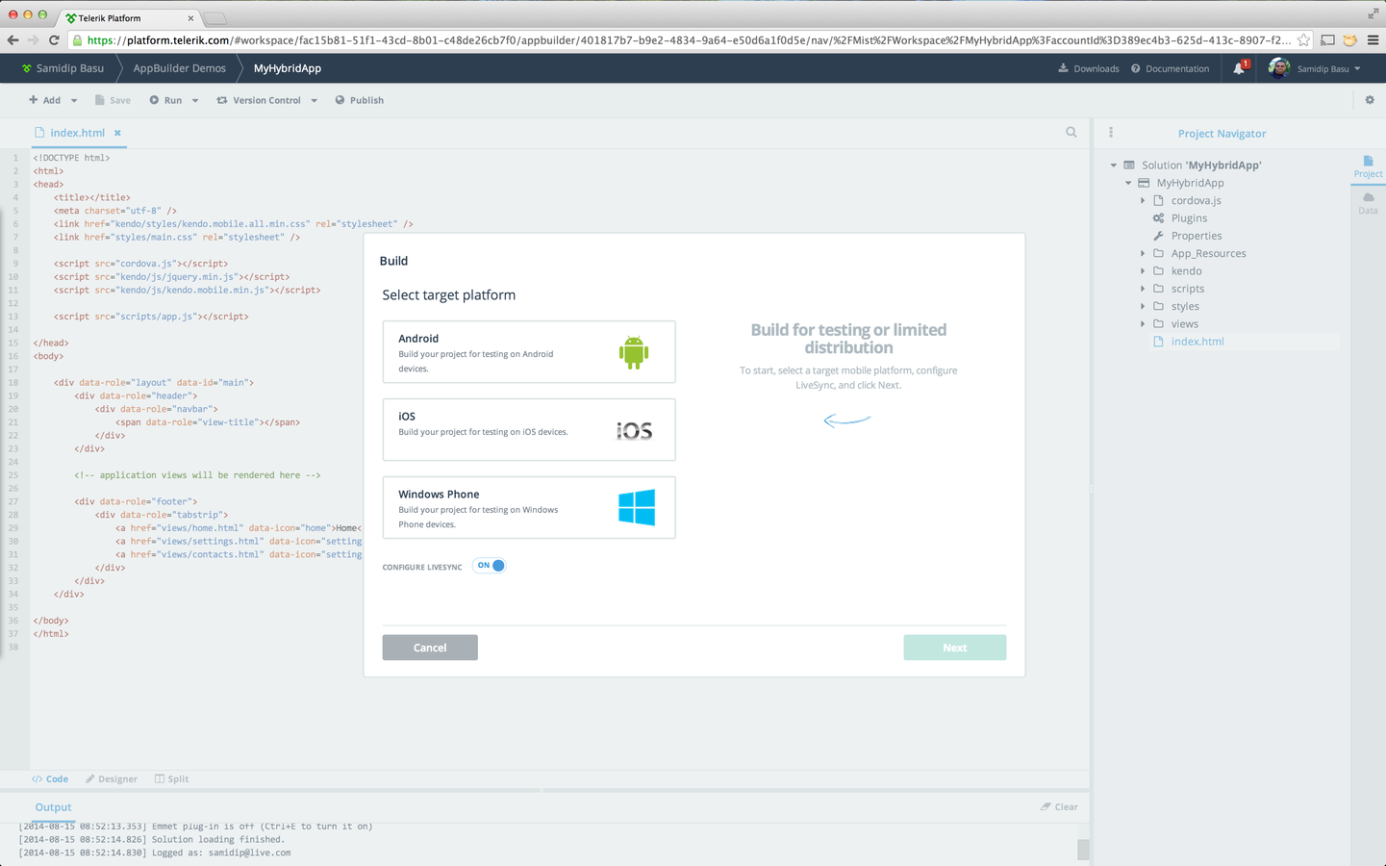Click the iOS logo icon
The width and height of the screenshot is (1386, 866).
tap(634, 431)
